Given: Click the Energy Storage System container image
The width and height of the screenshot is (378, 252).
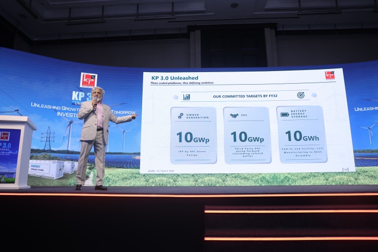Looking at the screenshot, I should click(x=47, y=169).
